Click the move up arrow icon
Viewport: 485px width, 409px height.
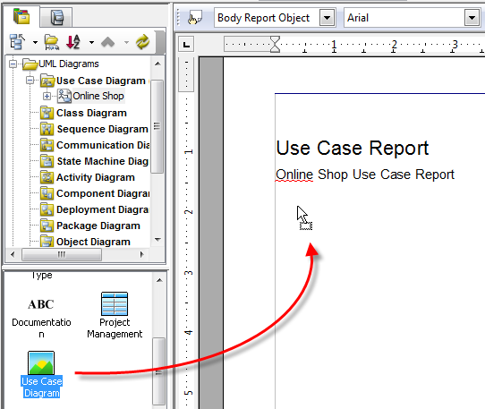pyautogui.click(x=108, y=42)
